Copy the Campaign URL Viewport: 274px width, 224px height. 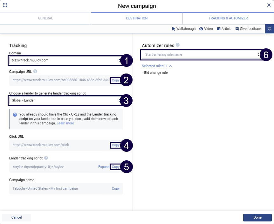[x=116, y=80]
